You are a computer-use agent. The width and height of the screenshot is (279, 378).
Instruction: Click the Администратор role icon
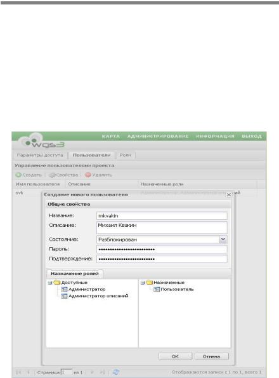tap(64, 289)
